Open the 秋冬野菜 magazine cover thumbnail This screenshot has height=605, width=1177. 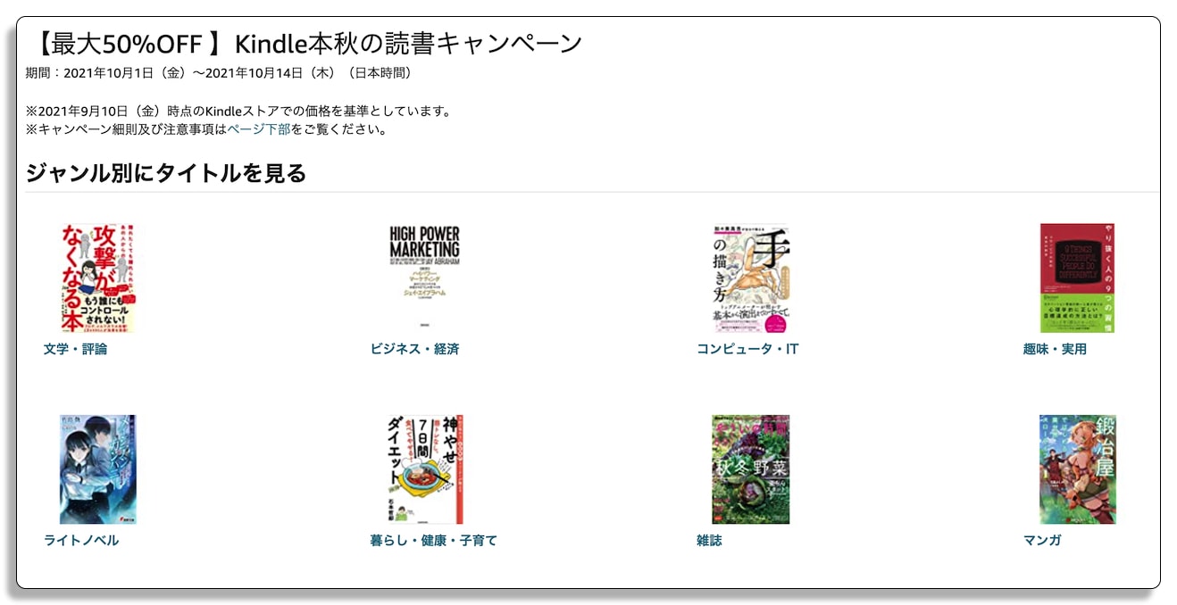pos(751,469)
